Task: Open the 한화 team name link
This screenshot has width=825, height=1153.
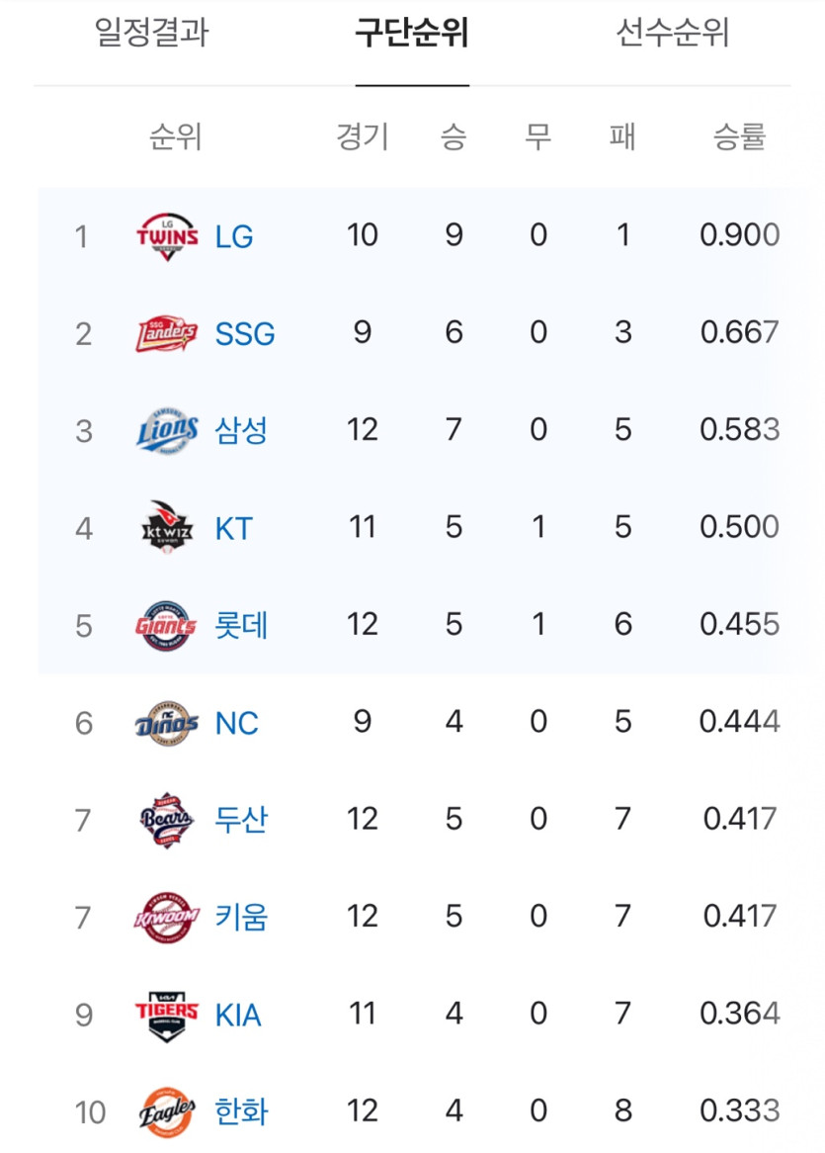Action: coord(241,1111)
